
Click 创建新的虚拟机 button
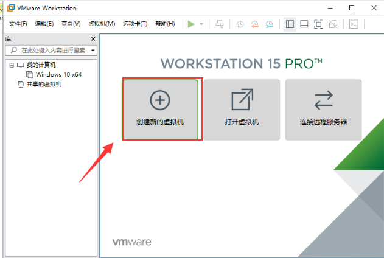pos(160,110)
